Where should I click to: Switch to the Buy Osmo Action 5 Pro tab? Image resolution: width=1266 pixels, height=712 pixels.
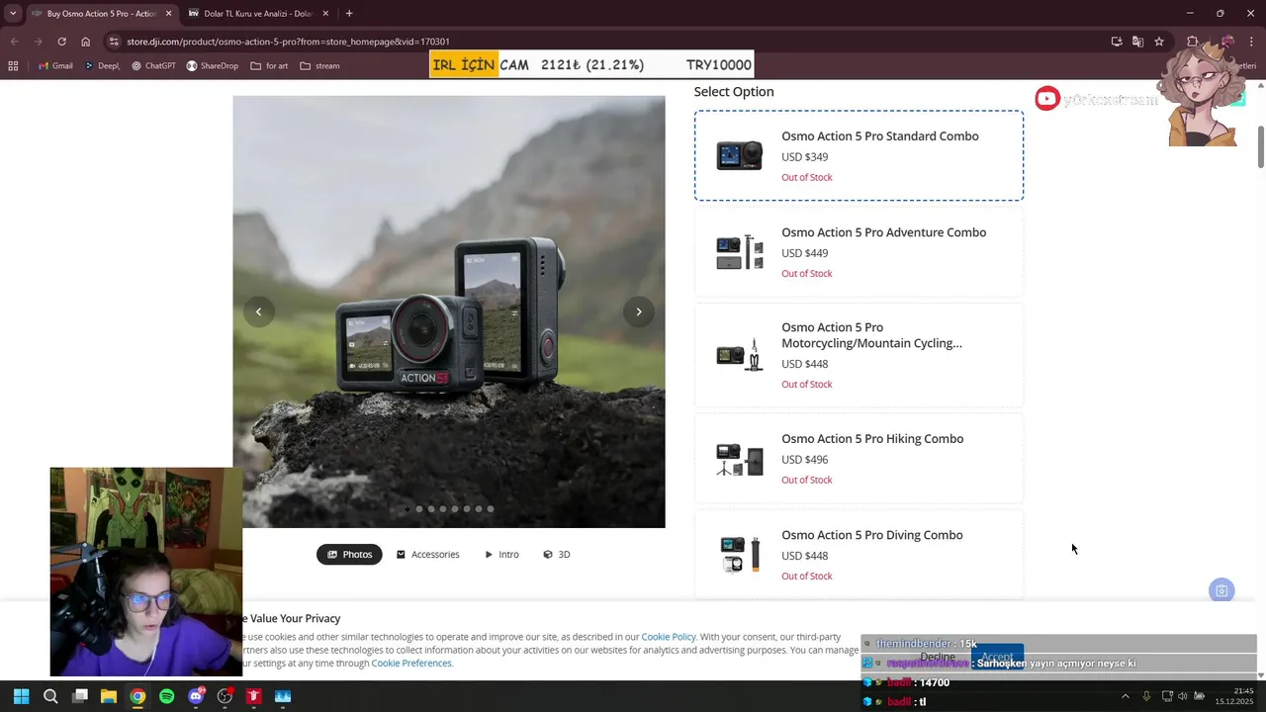100,14
